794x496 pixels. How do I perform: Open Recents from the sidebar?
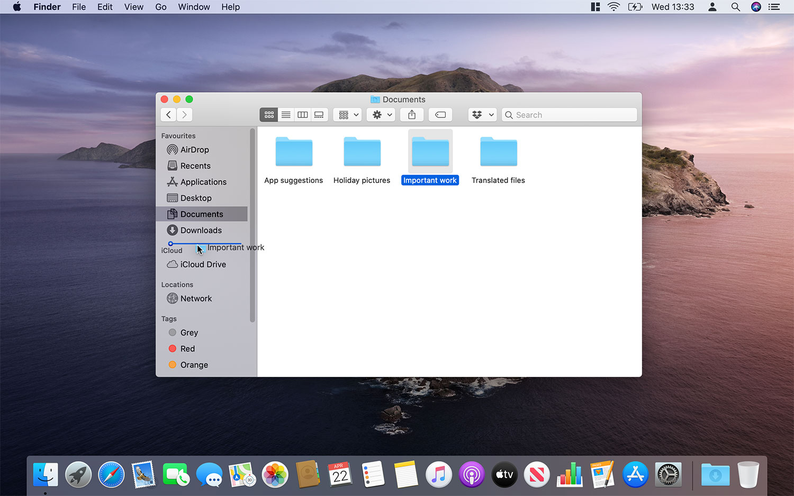click(195, 166)
